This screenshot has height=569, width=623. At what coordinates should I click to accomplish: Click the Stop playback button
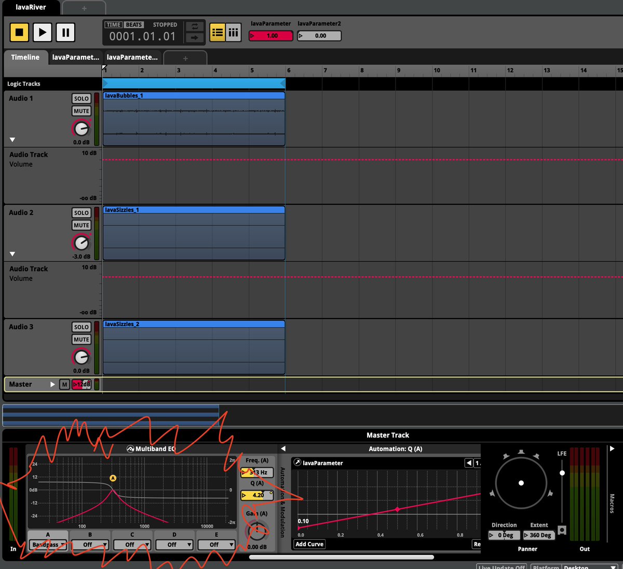19,32
